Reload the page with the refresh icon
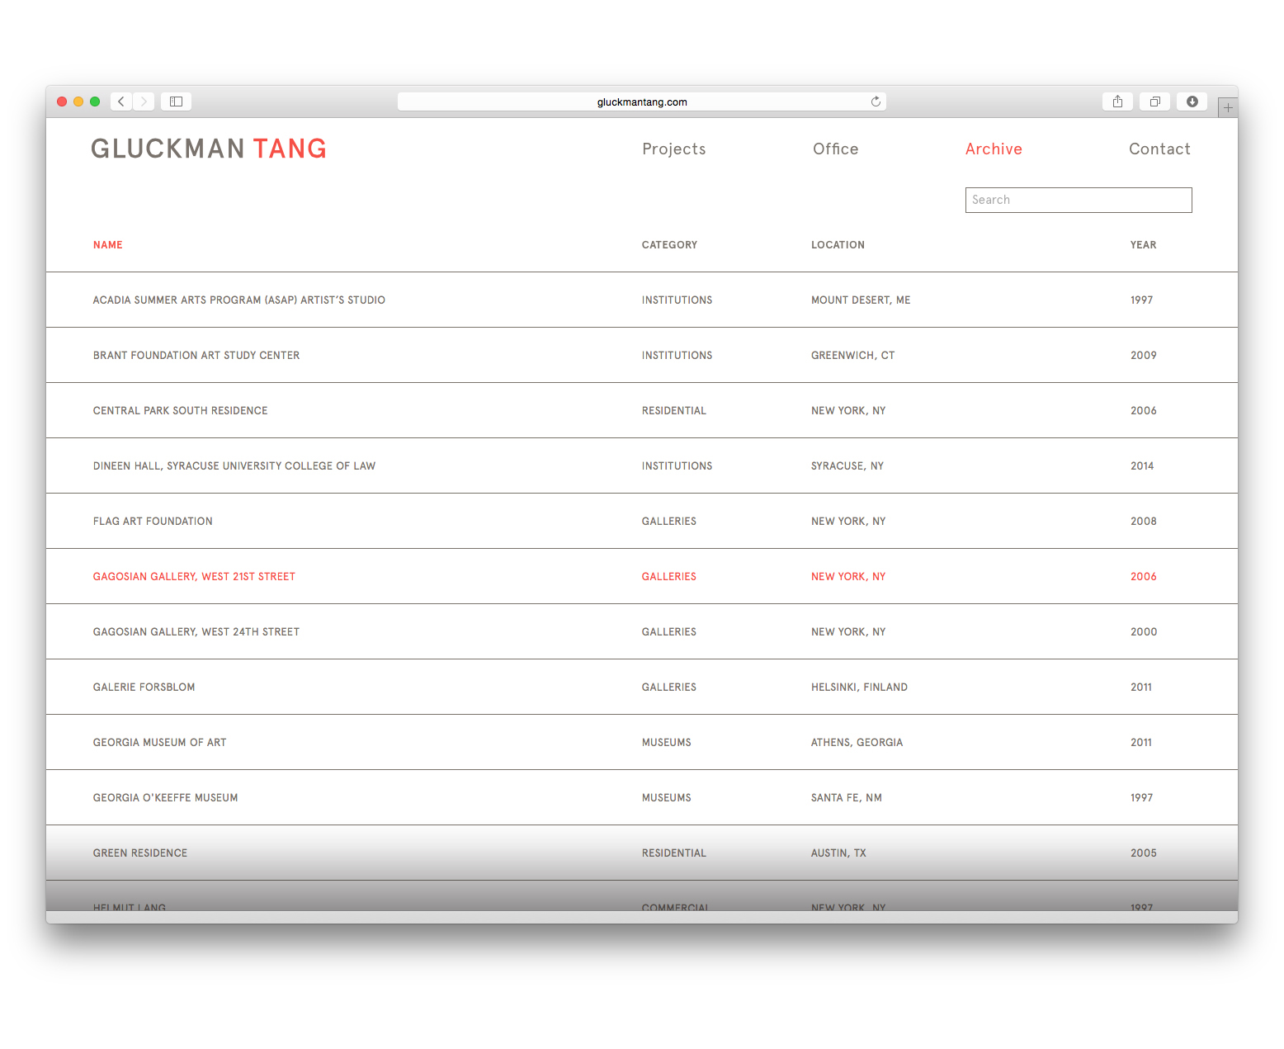1284x1049 pixels. pos(876,102)
